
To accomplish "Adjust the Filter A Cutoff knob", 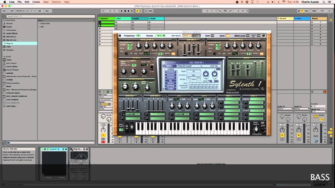I will pos(123,71).
